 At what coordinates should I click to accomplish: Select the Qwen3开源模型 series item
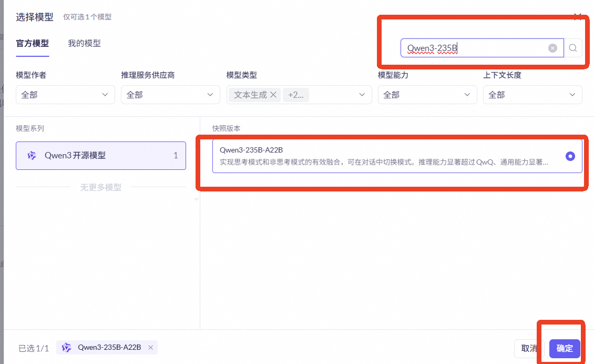point(101,156)
